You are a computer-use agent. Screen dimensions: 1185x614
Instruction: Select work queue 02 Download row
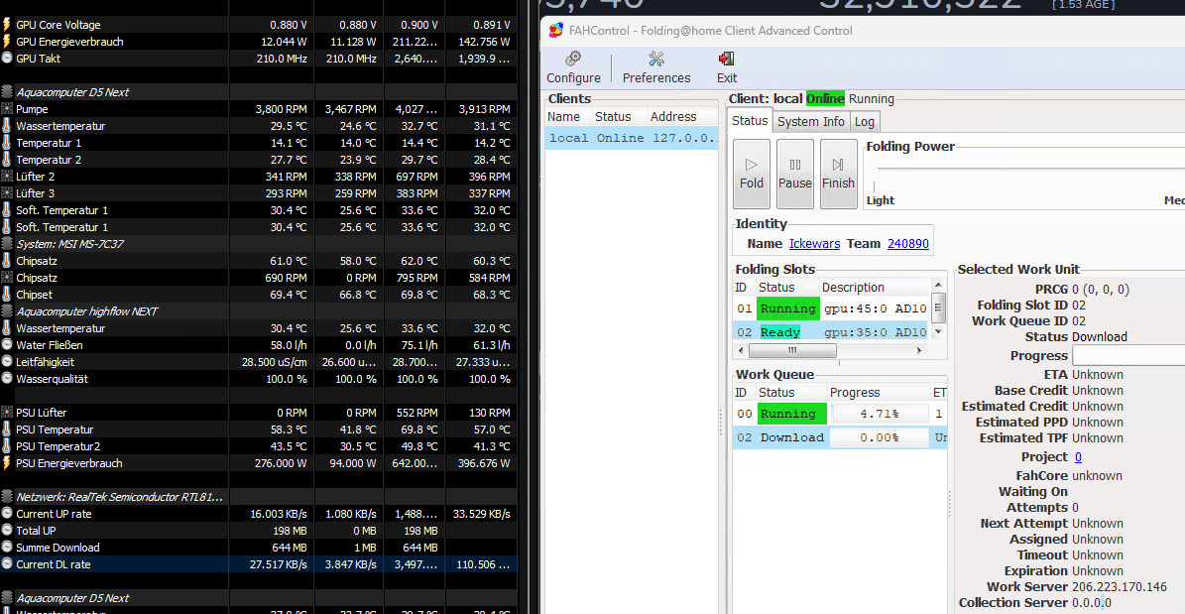tap(840, 437)
